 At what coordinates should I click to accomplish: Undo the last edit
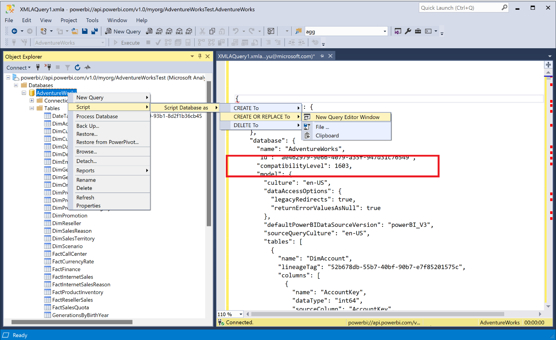pos(236,31)
